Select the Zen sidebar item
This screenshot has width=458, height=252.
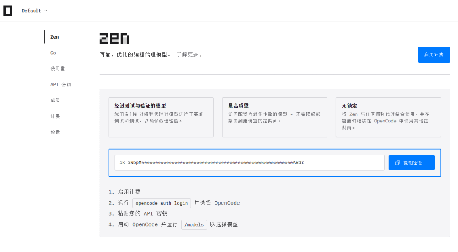55,37
